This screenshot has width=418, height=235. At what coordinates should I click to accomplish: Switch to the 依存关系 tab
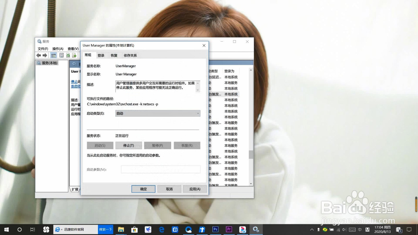point(130,55)
